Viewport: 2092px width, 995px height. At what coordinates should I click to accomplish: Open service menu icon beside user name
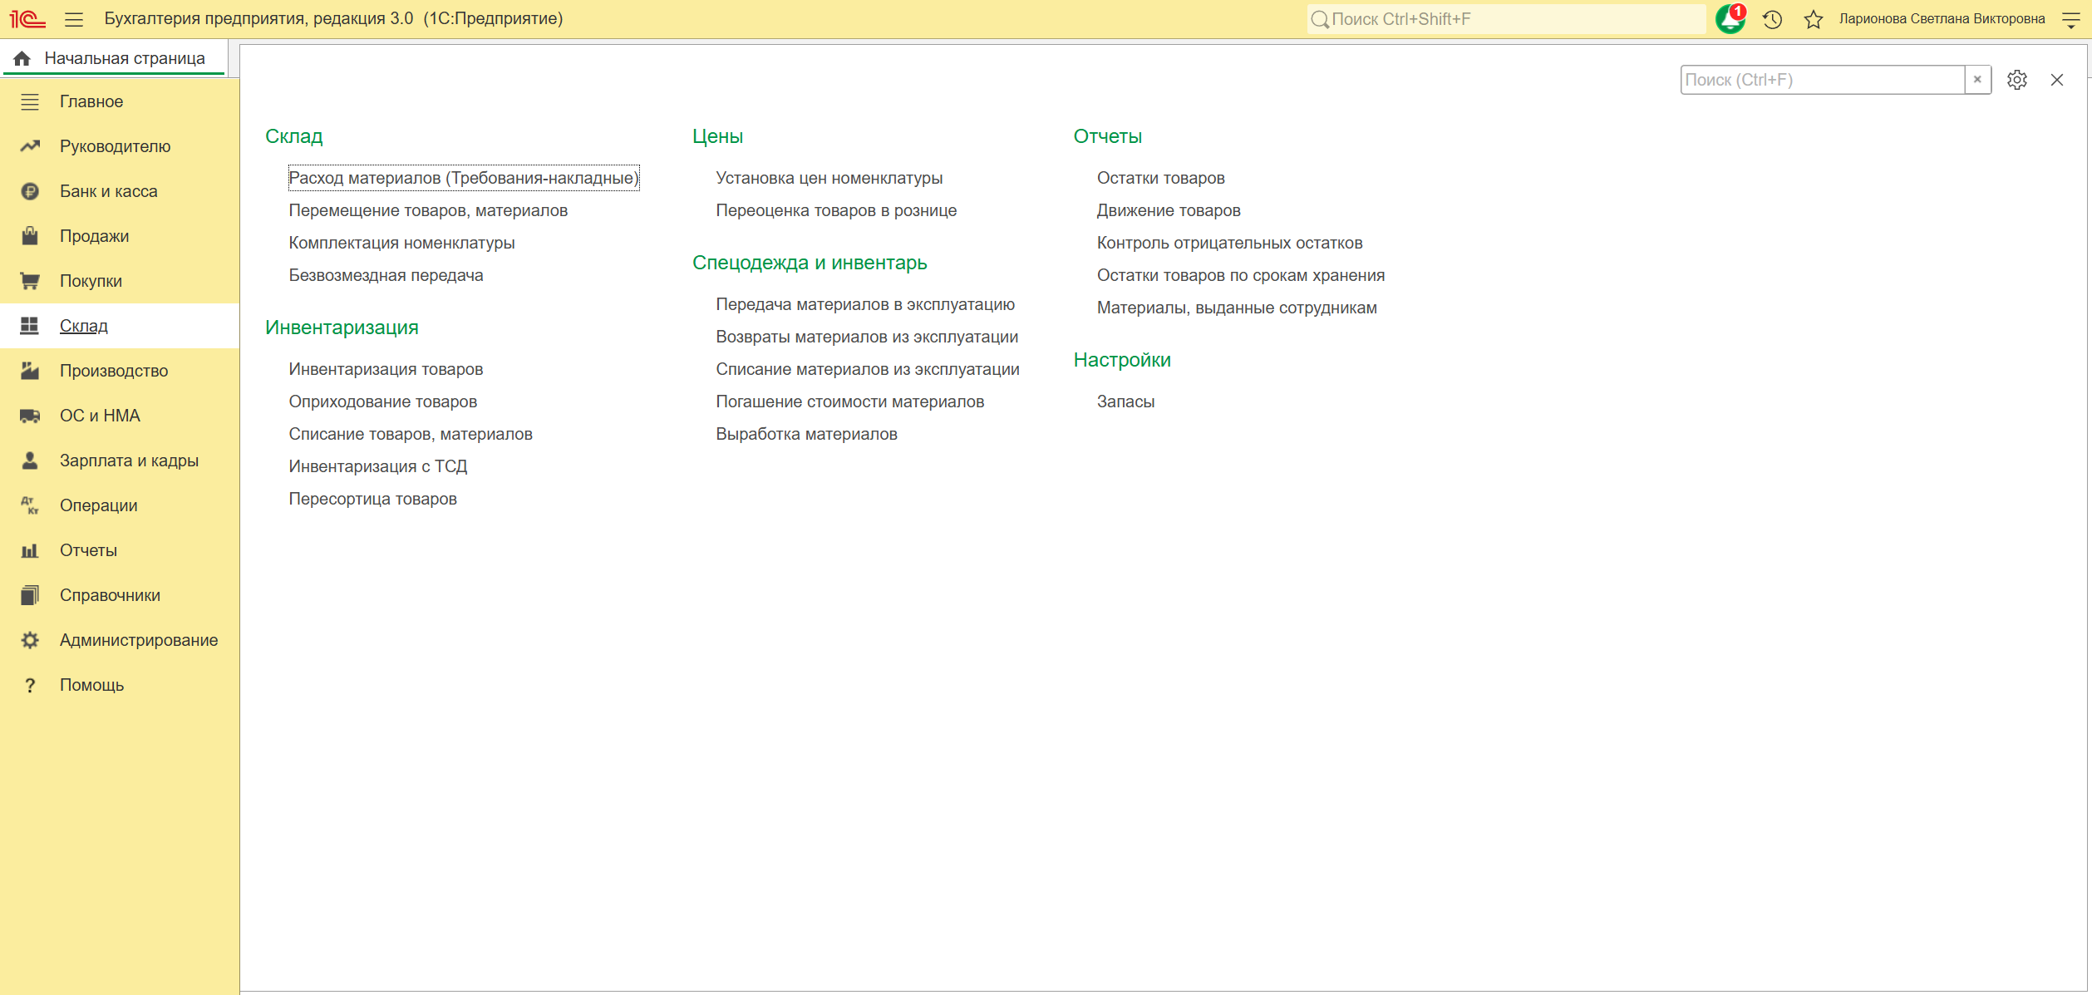coord(2071,19)
